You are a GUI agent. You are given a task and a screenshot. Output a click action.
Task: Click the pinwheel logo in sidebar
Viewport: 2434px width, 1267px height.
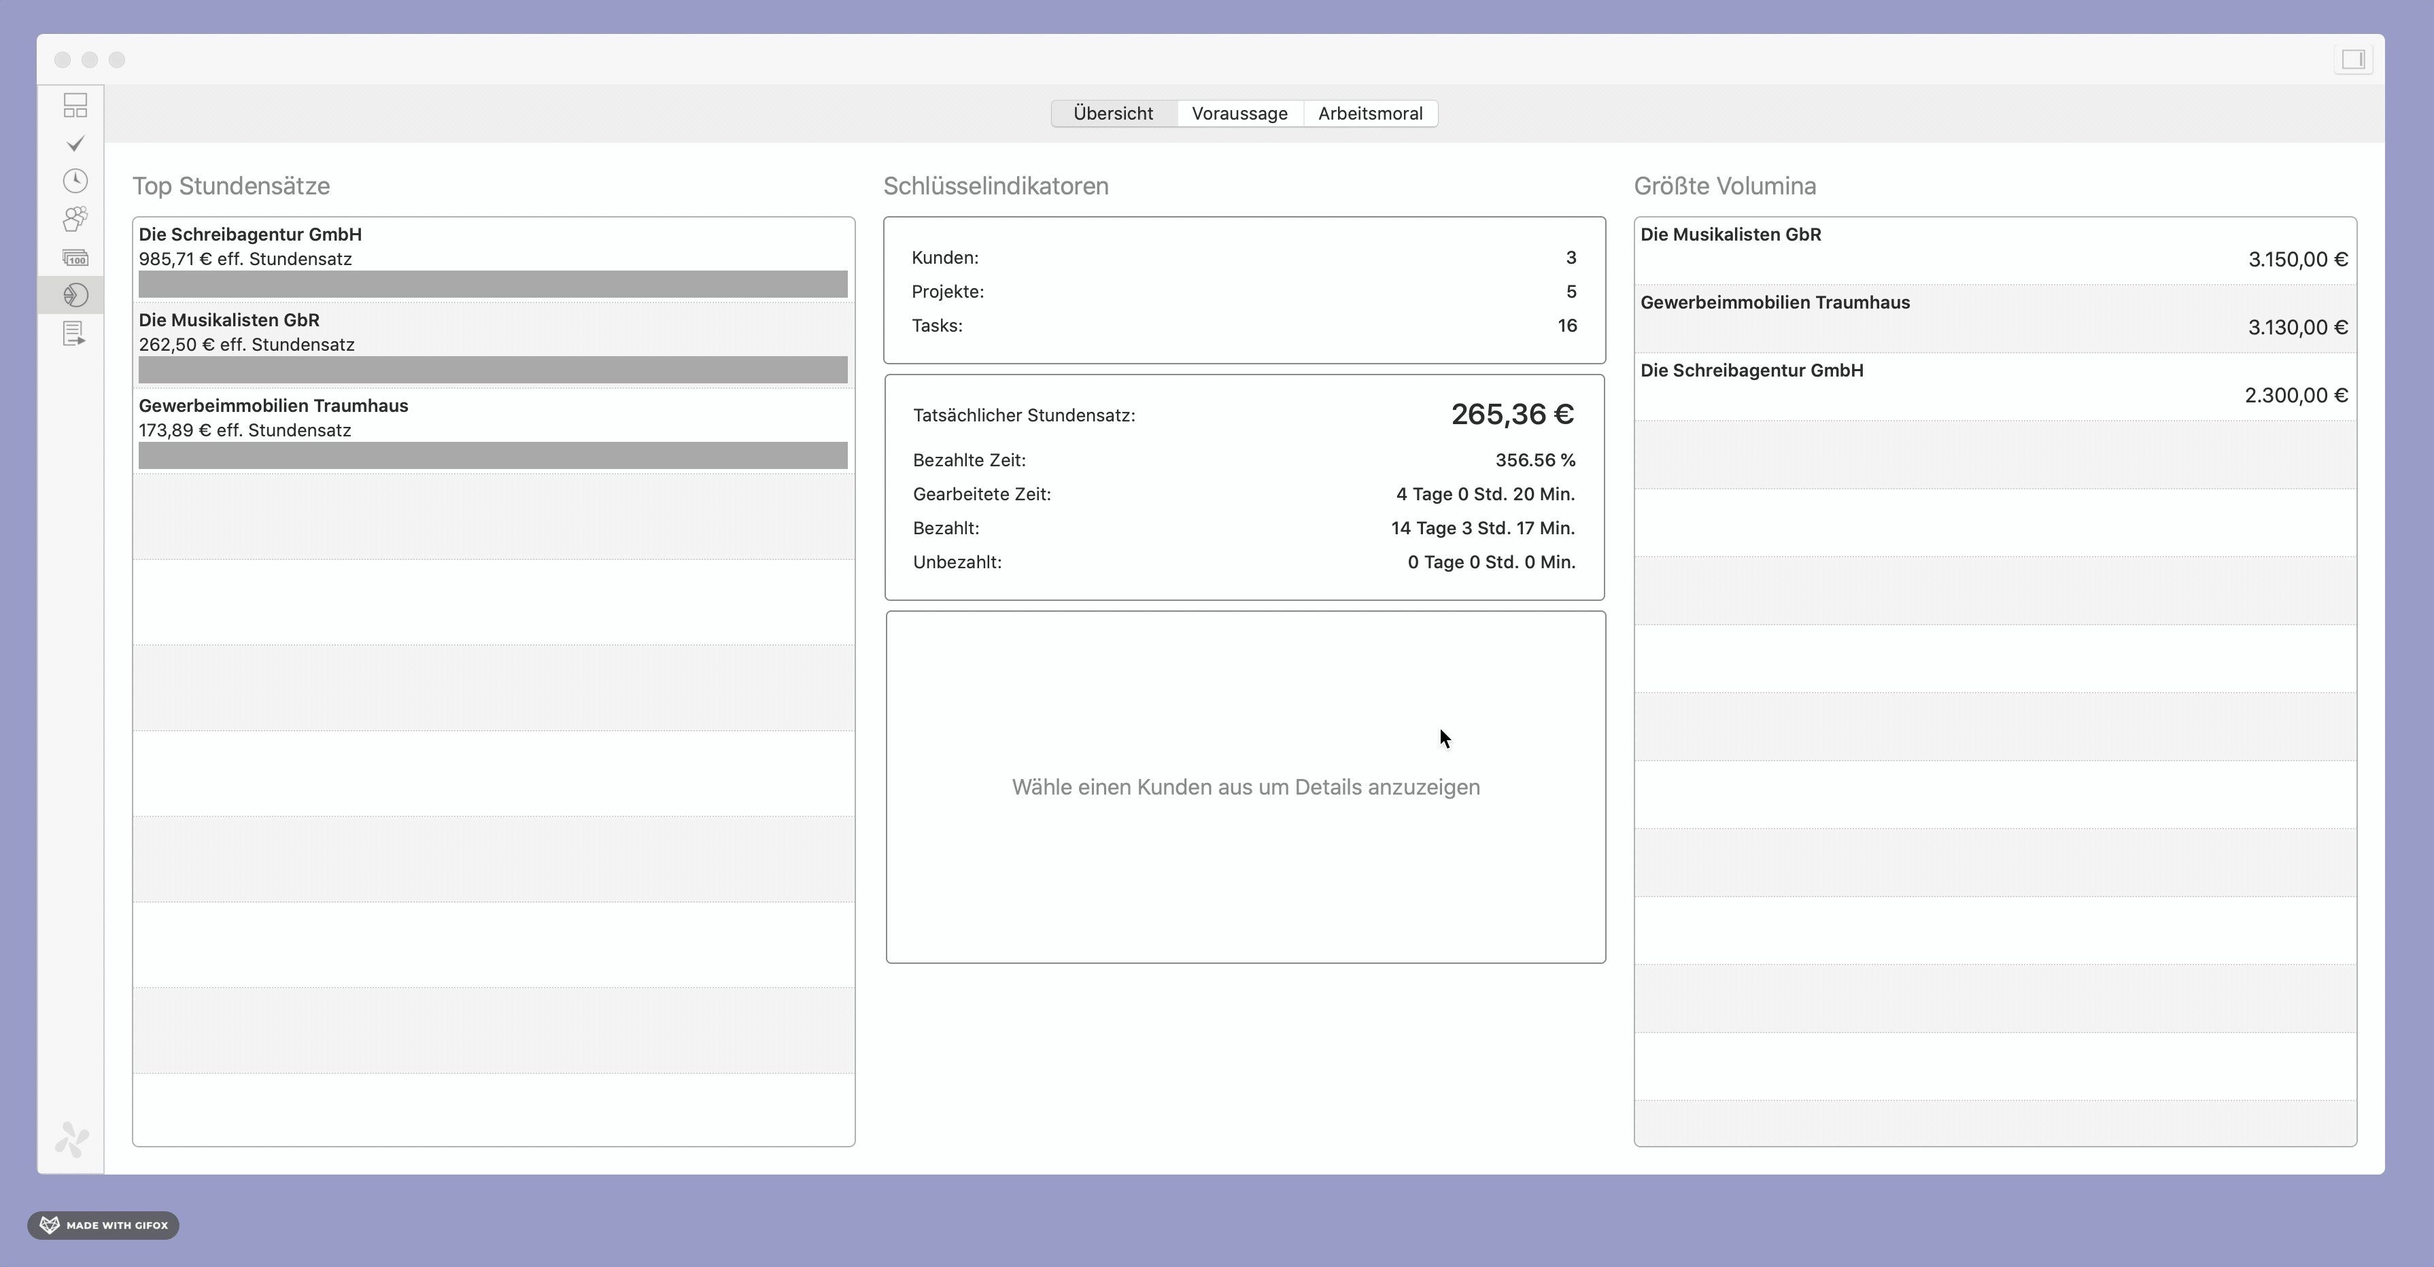(x=72, y=1139)
